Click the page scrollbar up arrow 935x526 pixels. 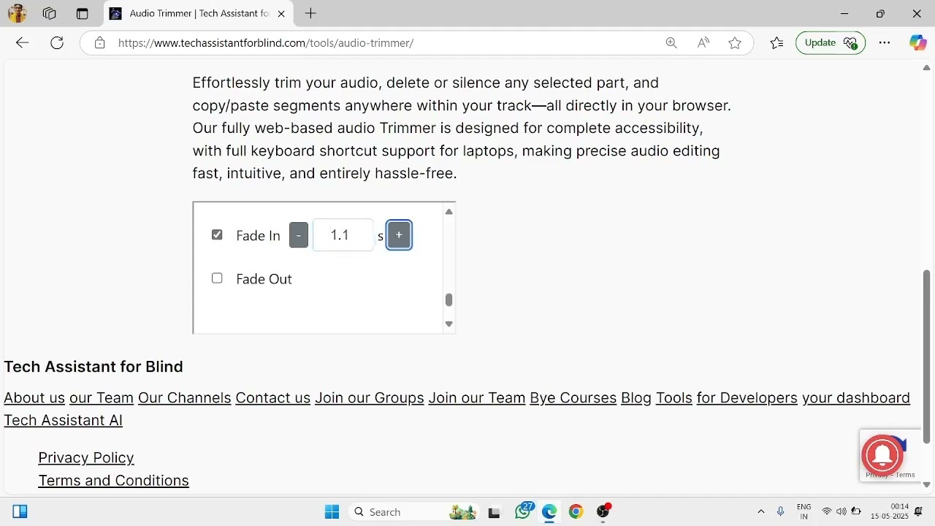click(927, 68)
